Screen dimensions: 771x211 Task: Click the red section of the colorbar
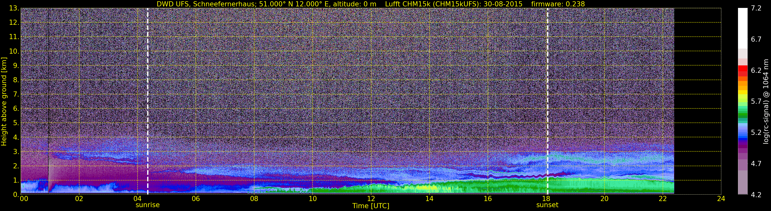coord(743,71)
